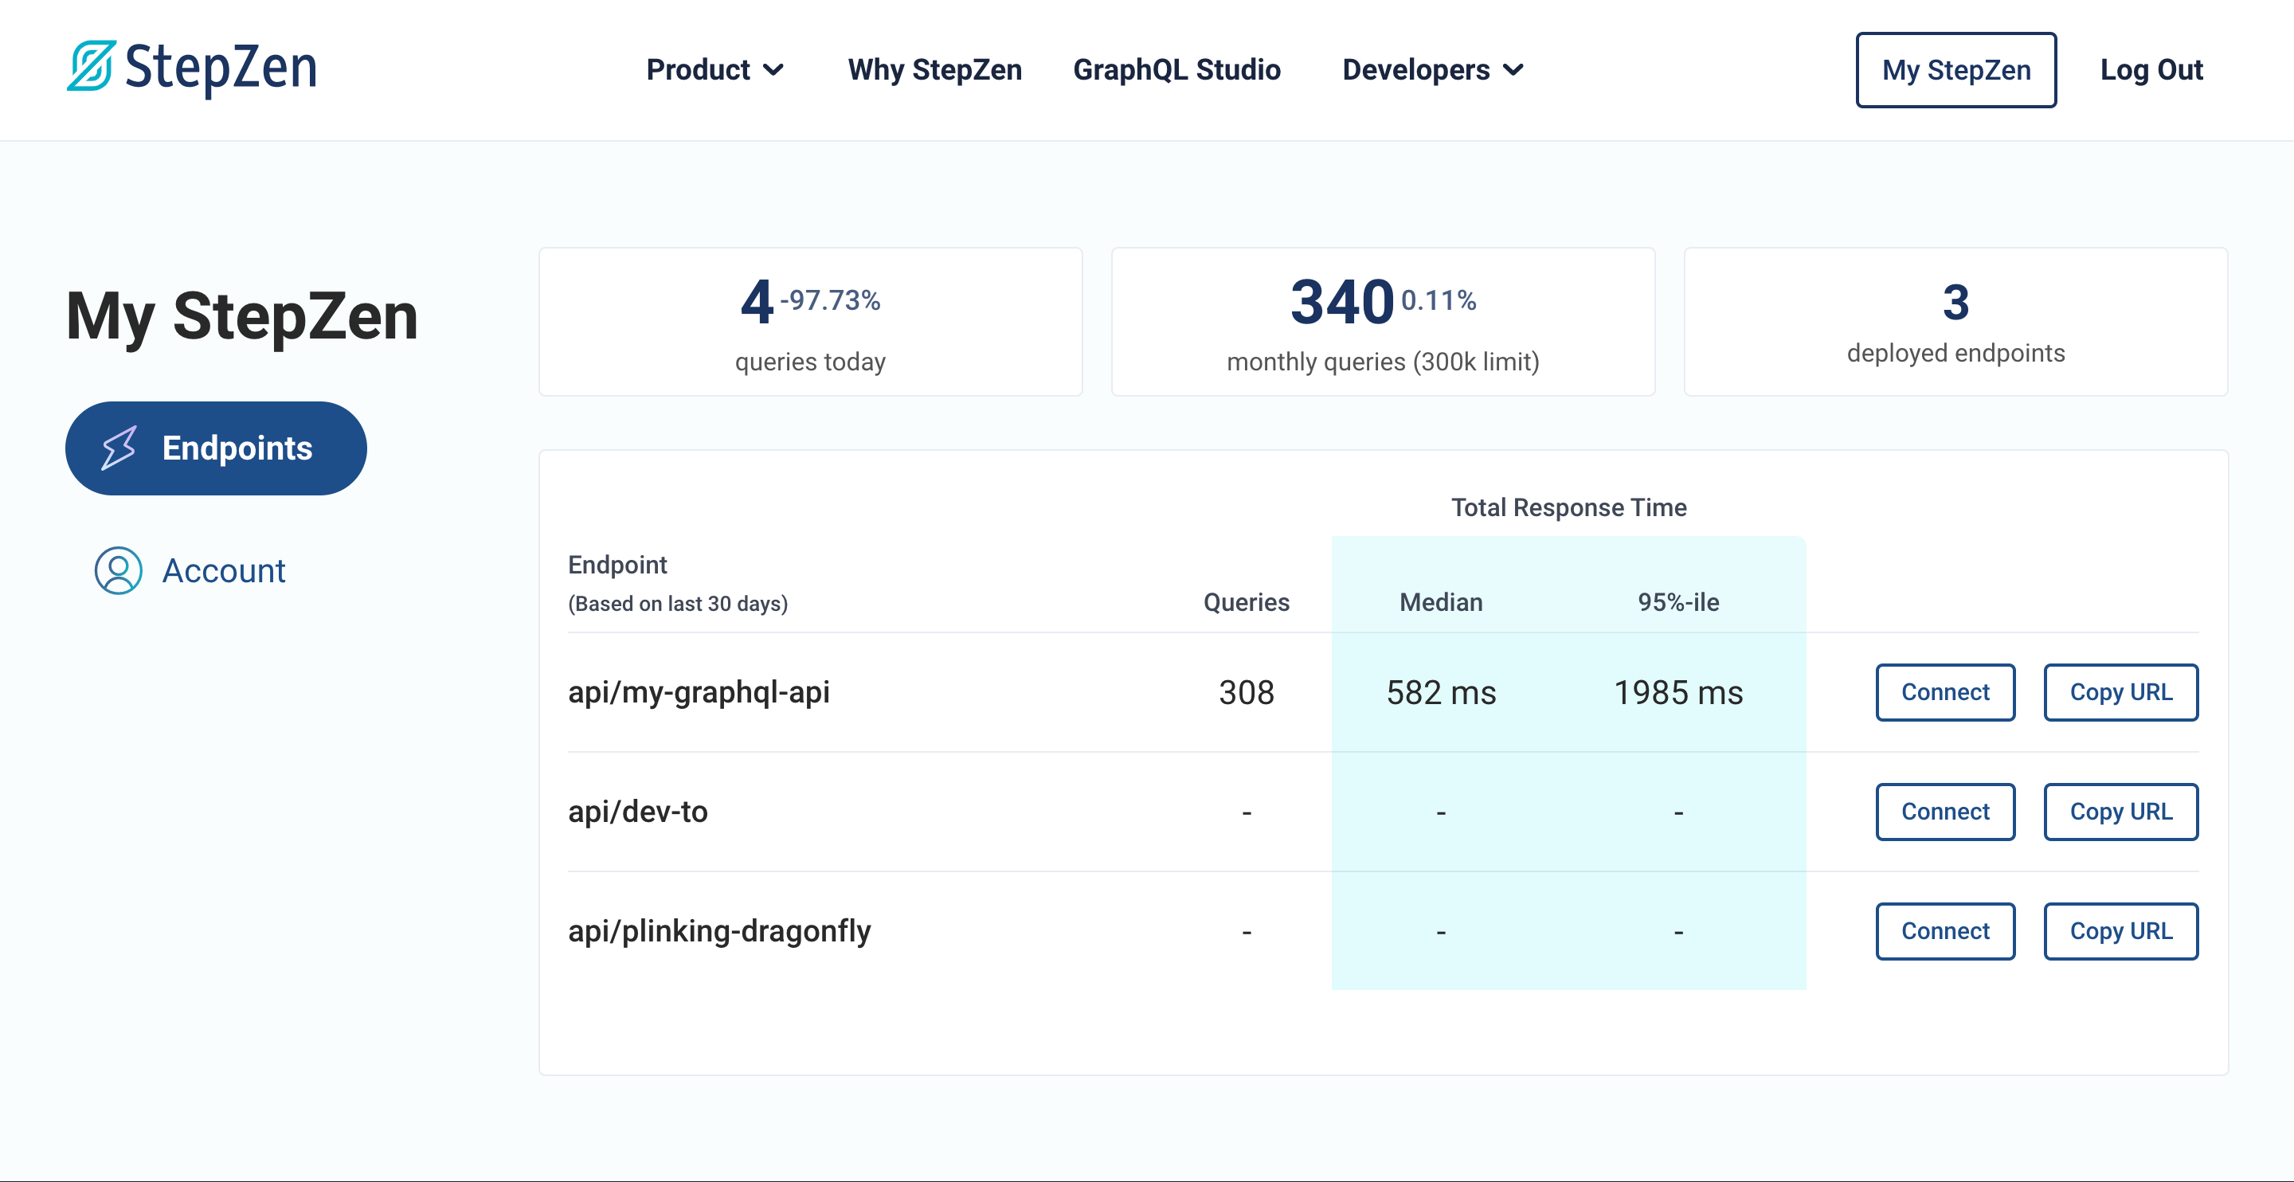The height and width of the screenshot is (1182, 2294).
Task: Click the deployed endpoints stat card
Action: coord(1955,322)
